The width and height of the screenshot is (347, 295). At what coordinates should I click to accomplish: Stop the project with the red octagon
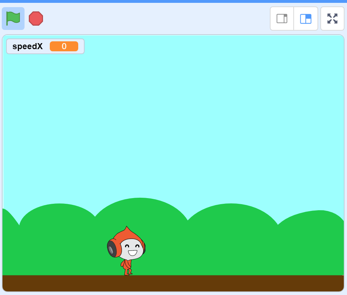pos(36,19)
